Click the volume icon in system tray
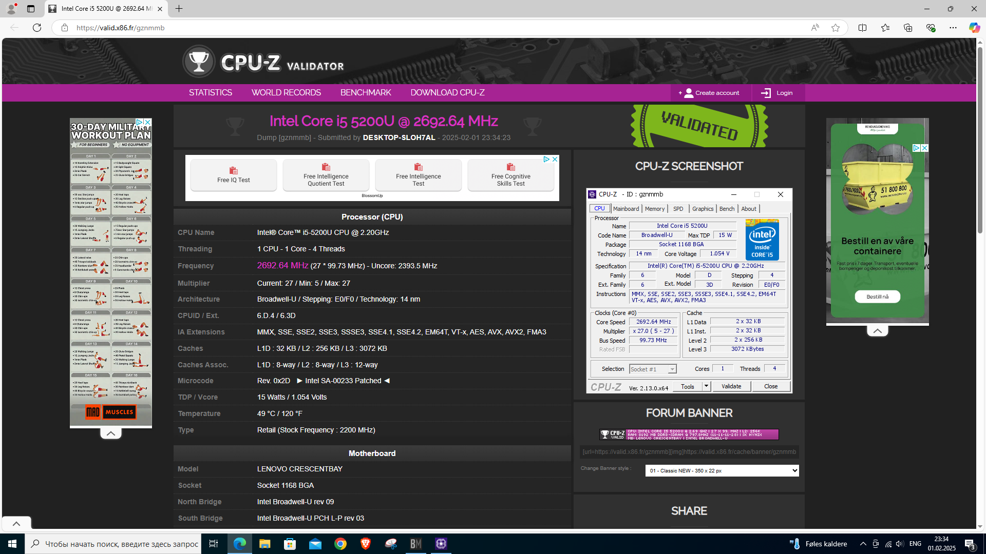Viewport: 986px width, 554px height. pyautogui.click(x=900, y=544)
